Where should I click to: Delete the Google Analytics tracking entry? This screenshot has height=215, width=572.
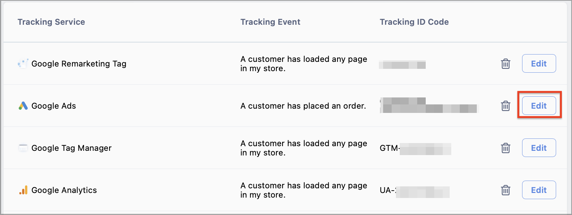pyautogui.click(x=505, y=190)
